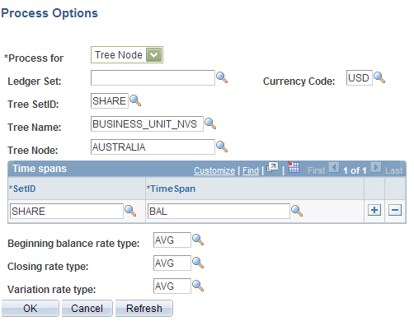This screenshot has width=414, height=326.
Task: Click the Refresh button
Action: pos(144,309)
